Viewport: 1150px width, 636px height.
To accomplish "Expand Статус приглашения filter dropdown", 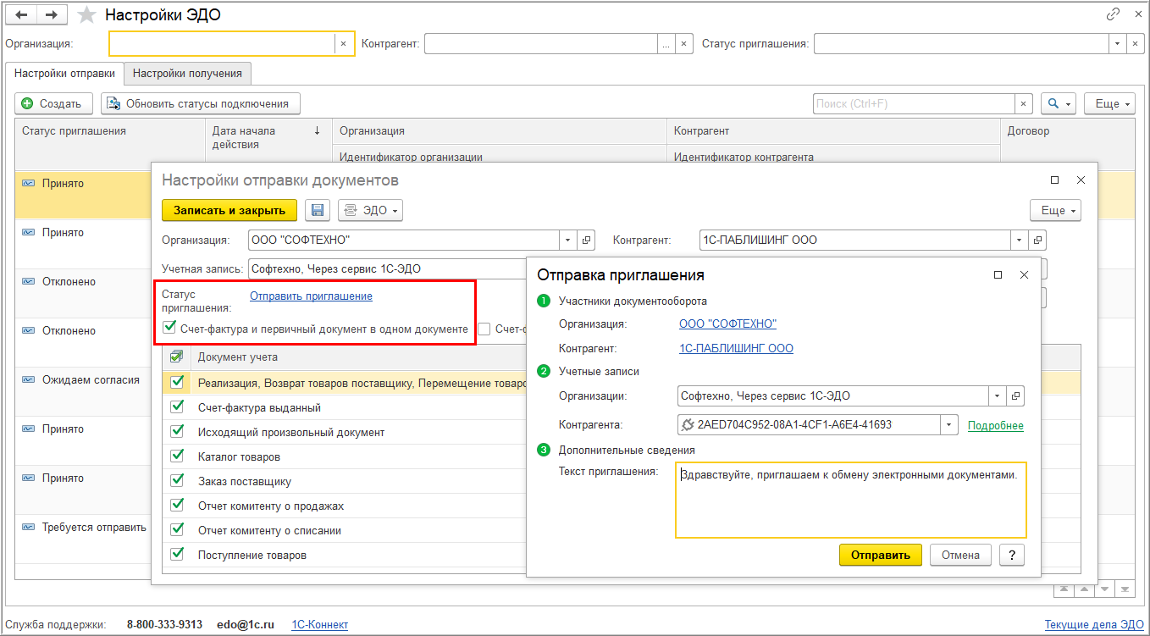I will [1117, 44].
